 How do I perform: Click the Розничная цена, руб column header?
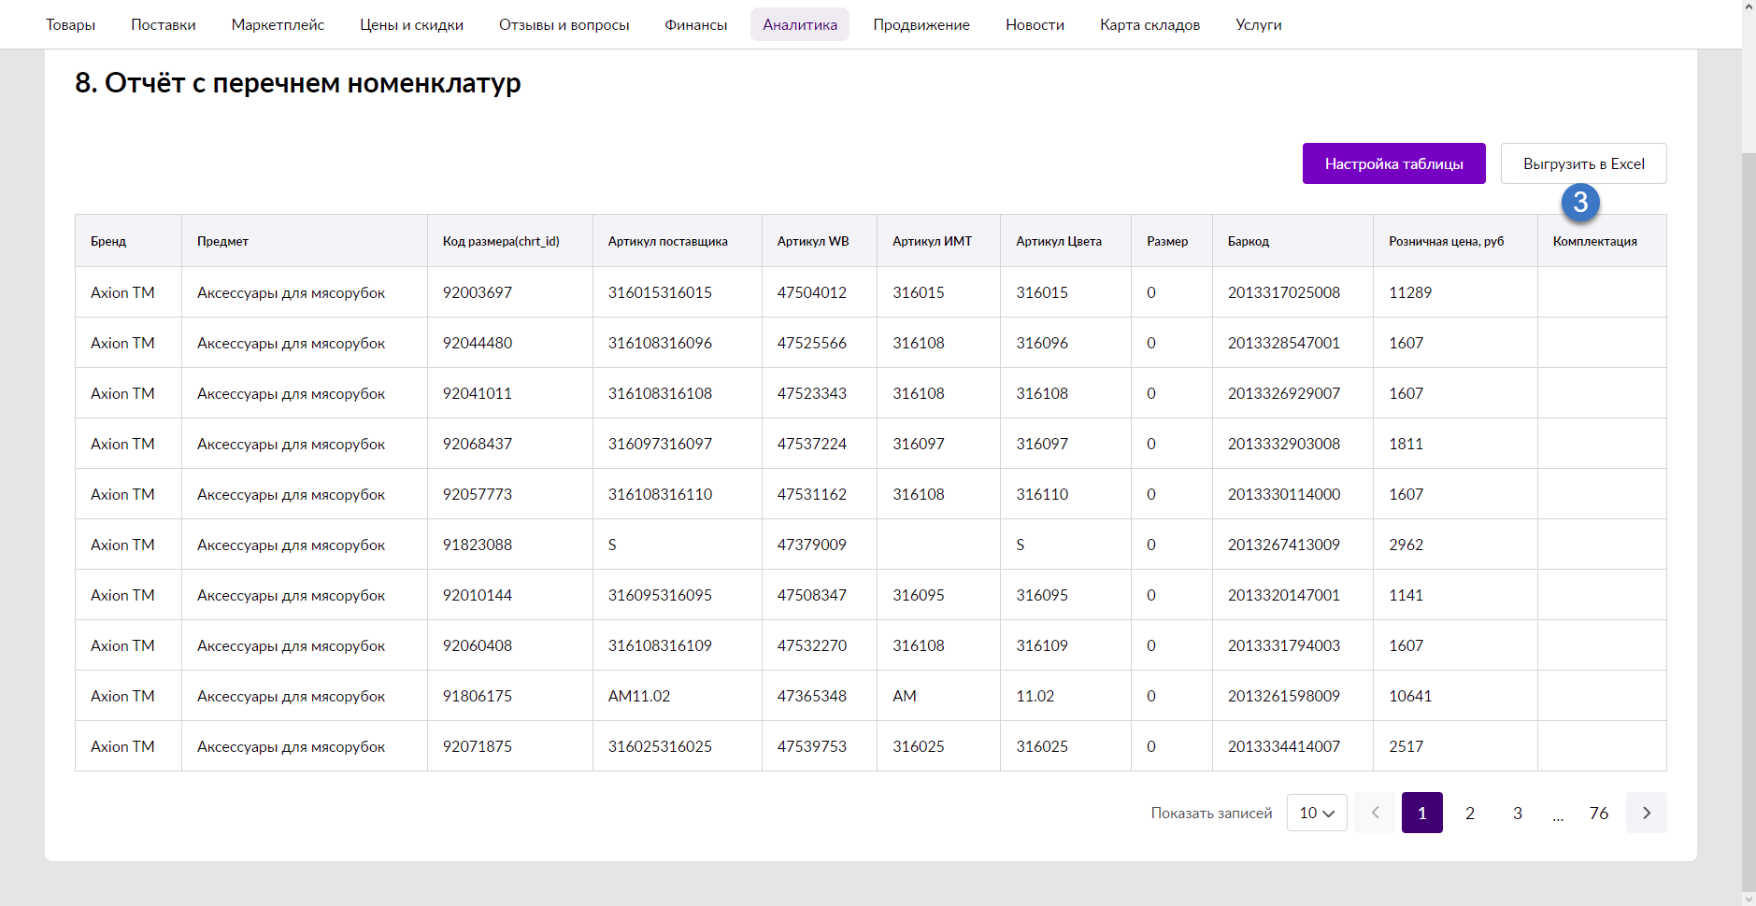pyautogui.click(x=1446, y=241)
